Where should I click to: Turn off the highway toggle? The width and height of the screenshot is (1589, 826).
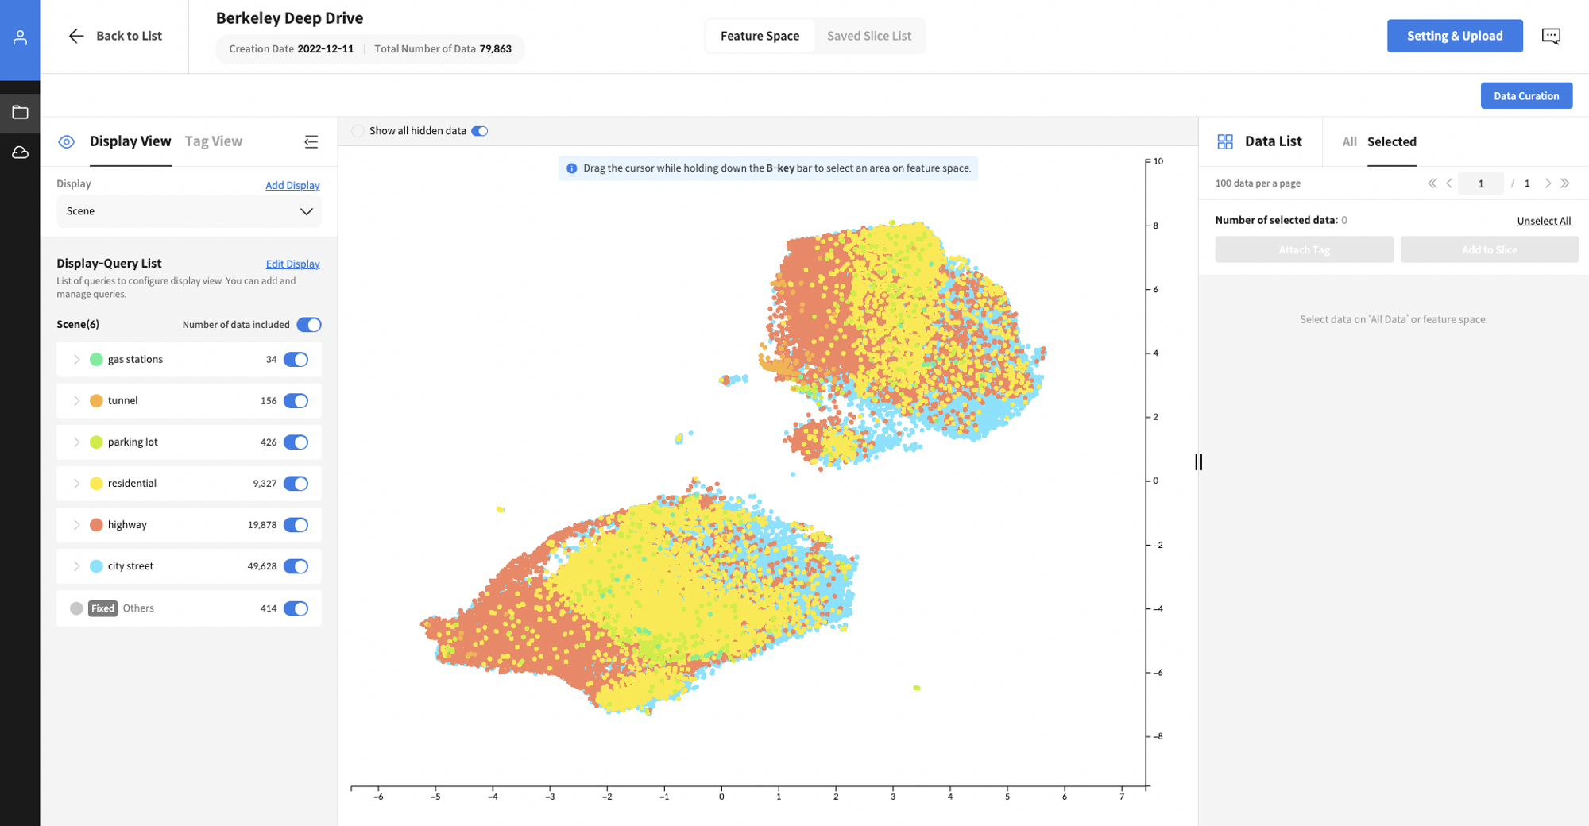[x=296, y=525]
